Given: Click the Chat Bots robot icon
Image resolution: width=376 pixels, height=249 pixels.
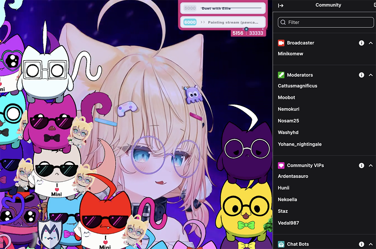Looking at the screenshot, I should [x=281, y=244].
